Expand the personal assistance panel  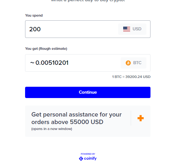(x=88, y=121)
